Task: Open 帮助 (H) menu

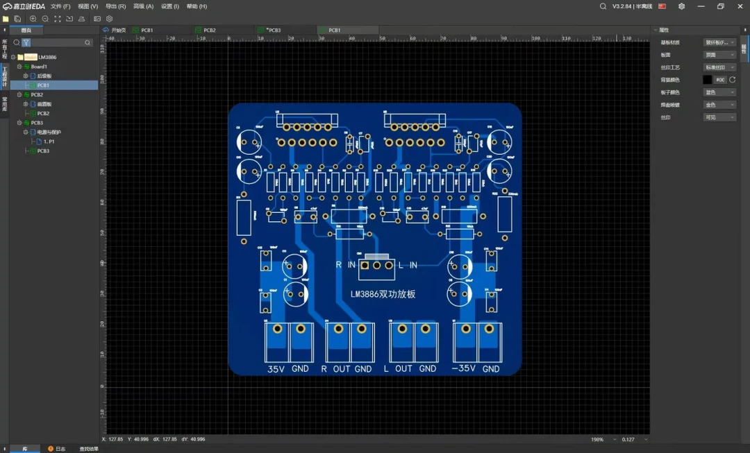Action: pyautogui.click(x=197, y=6)
